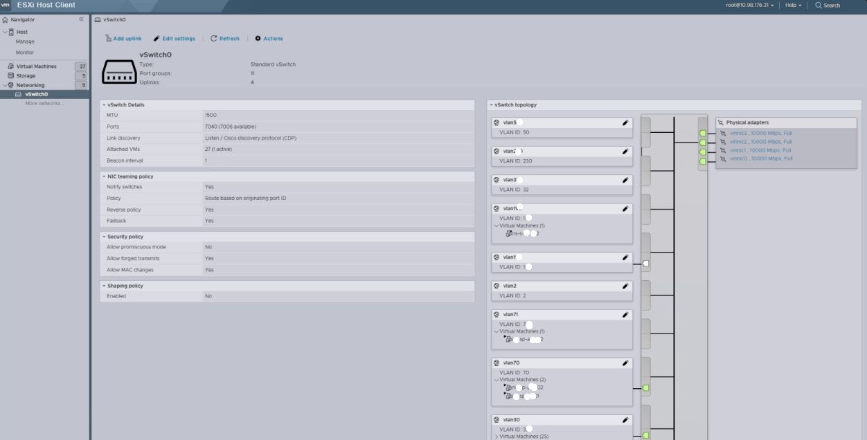867x440 pixels.
Task: Select the MTU value 1500
Action: 211,115
